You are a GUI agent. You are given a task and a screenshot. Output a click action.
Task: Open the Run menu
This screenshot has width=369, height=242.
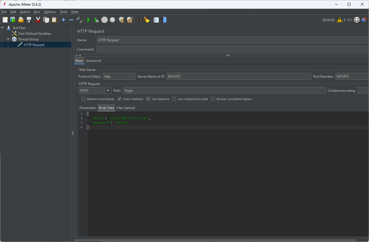coord(37,12)
